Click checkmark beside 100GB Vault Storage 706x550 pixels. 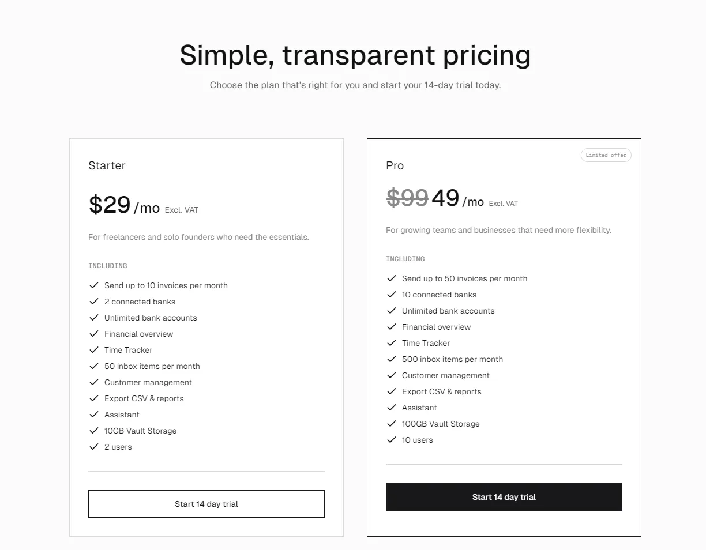click(x=392, y=424)
